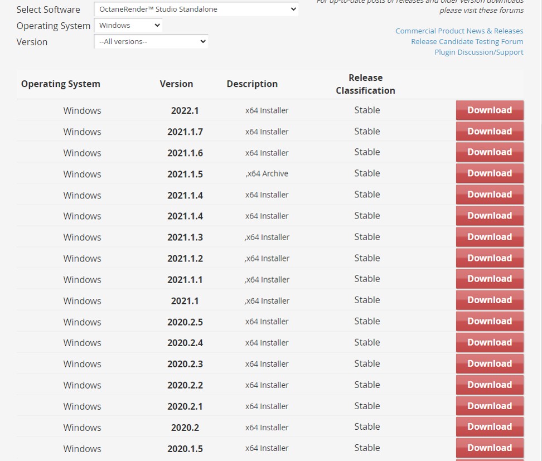Download version 2020.2.4
This screenshot has height=461, width=542.
click(490, 342)
